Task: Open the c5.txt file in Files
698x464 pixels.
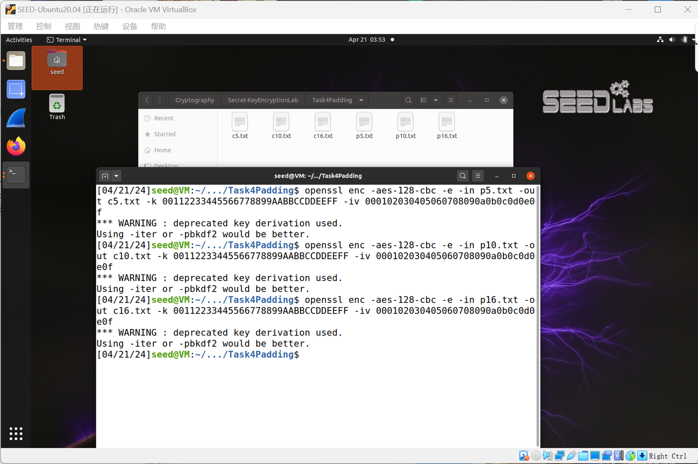Action: (240, 126)
